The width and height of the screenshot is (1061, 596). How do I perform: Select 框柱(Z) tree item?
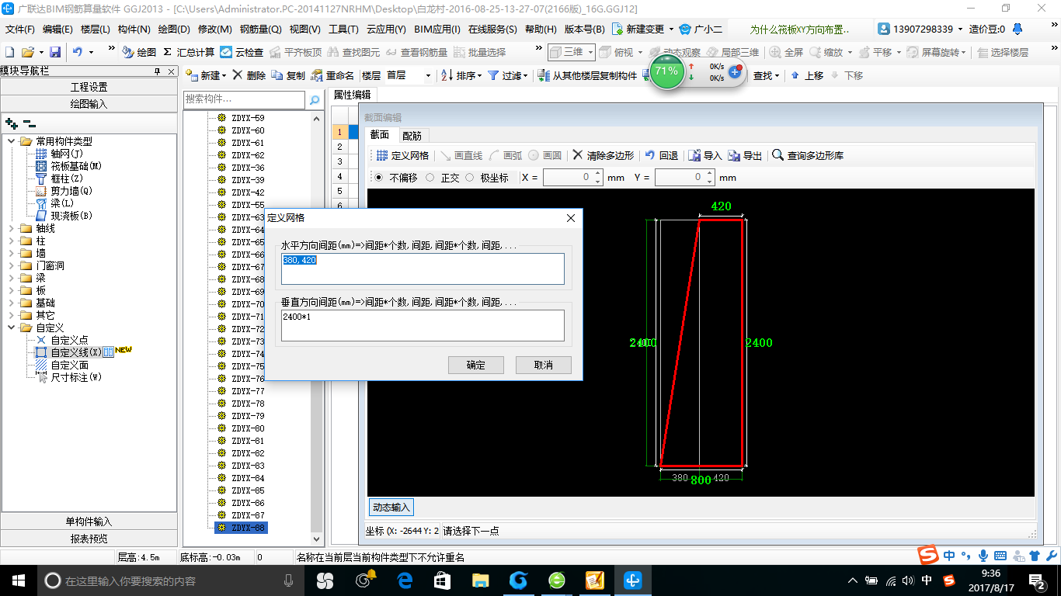60,178
